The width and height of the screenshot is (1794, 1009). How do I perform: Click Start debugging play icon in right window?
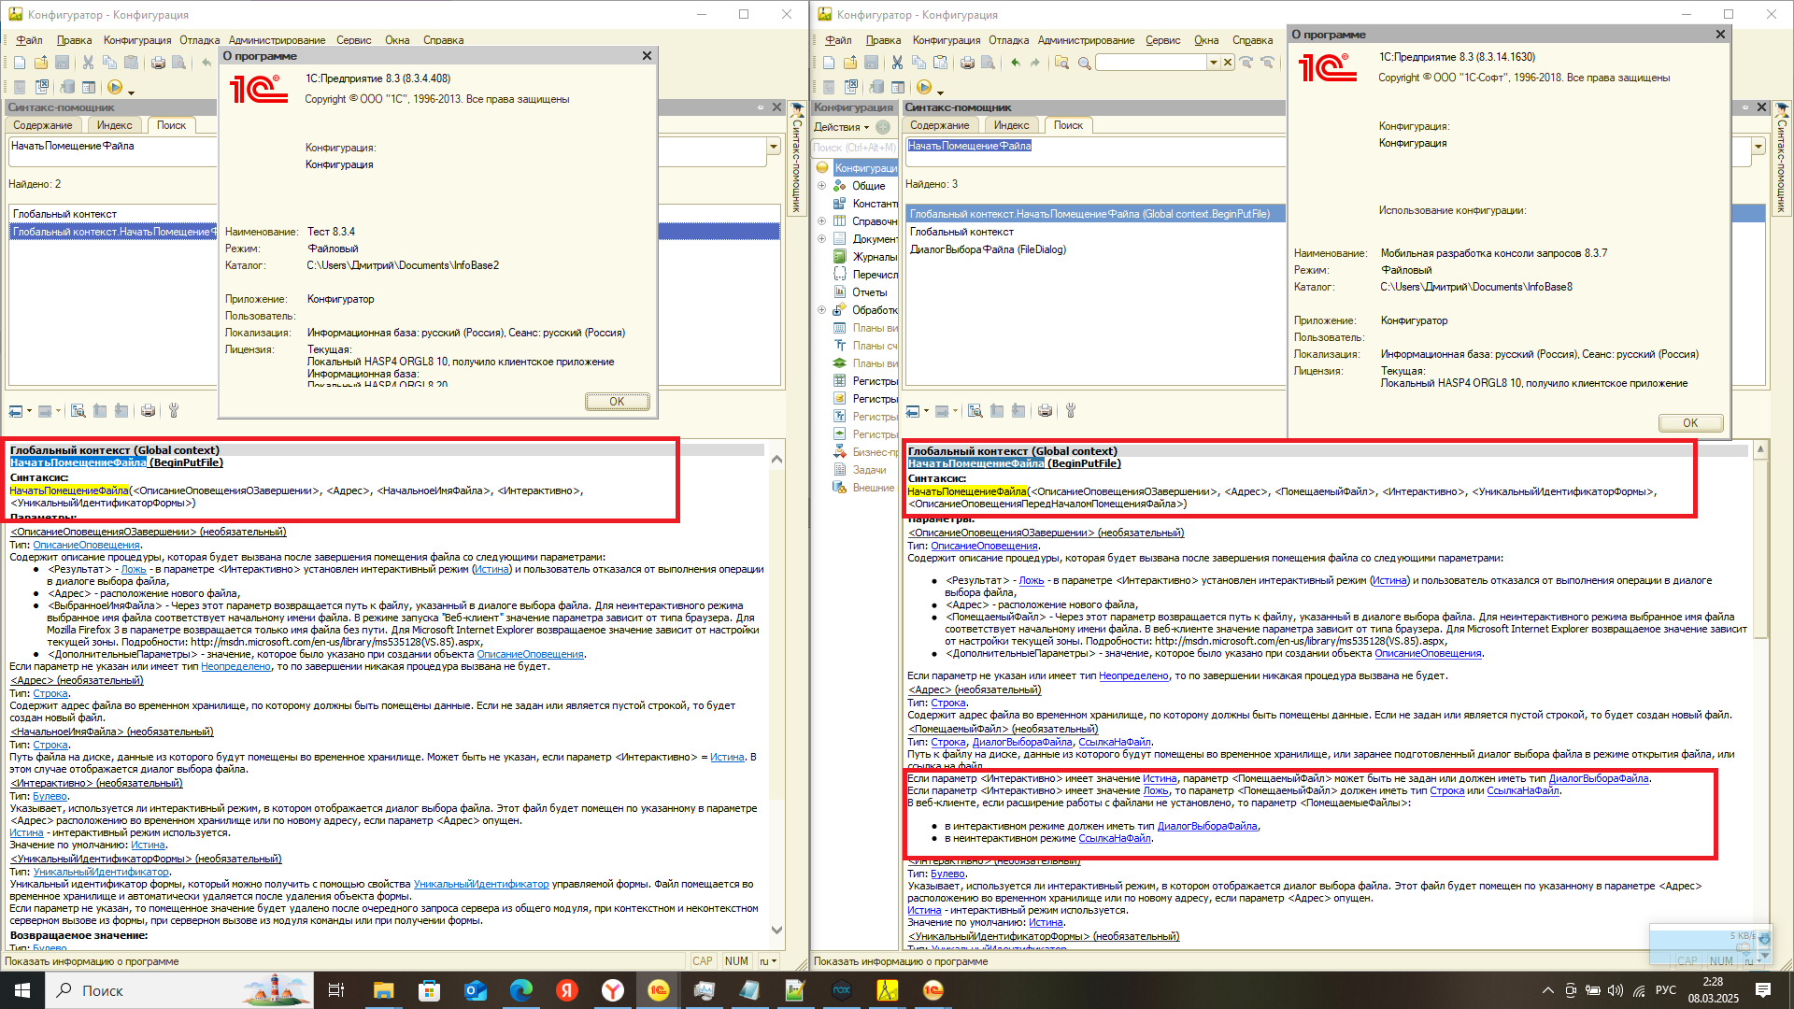[x=923, y=87]
